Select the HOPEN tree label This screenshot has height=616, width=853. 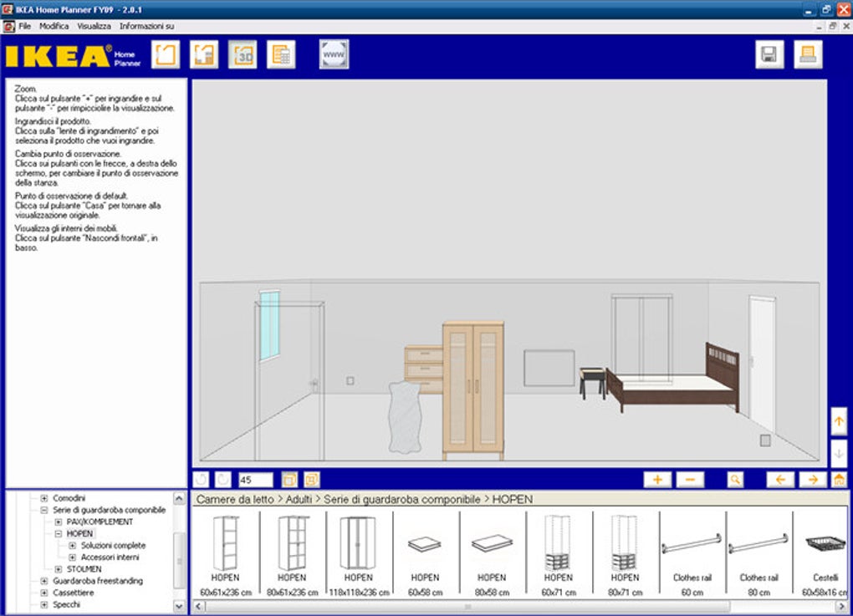(79, 534)
